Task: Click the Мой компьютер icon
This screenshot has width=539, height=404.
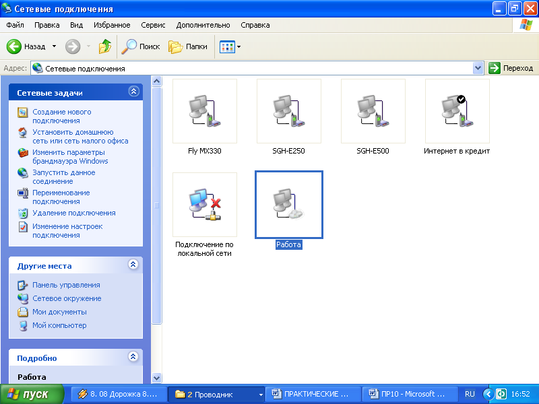Action: pyautogui.click(x=23, y=325)
